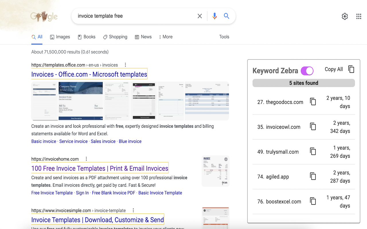Open the blue table invoice thumbnail
The image size is (367, 229).
207,101
